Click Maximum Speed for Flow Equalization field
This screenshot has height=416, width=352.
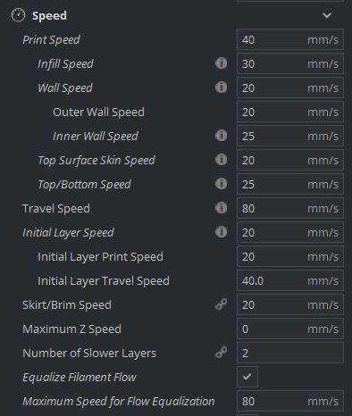(x=290, y=401)
